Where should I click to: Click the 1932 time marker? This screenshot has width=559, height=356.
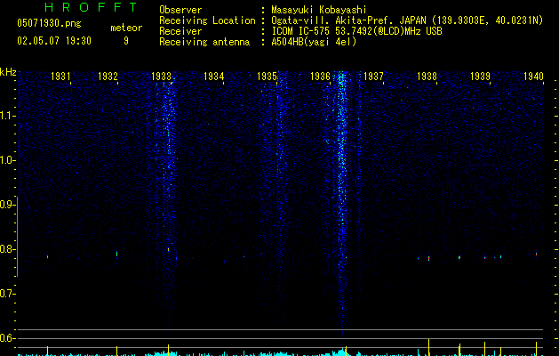click(108, 77)
